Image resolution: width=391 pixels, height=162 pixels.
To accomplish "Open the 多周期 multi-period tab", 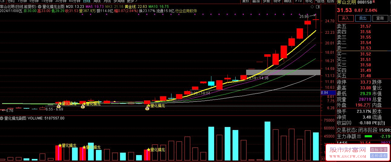I will [119, 1].
